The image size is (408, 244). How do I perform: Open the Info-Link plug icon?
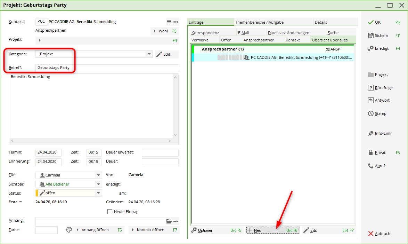[371, 133]
